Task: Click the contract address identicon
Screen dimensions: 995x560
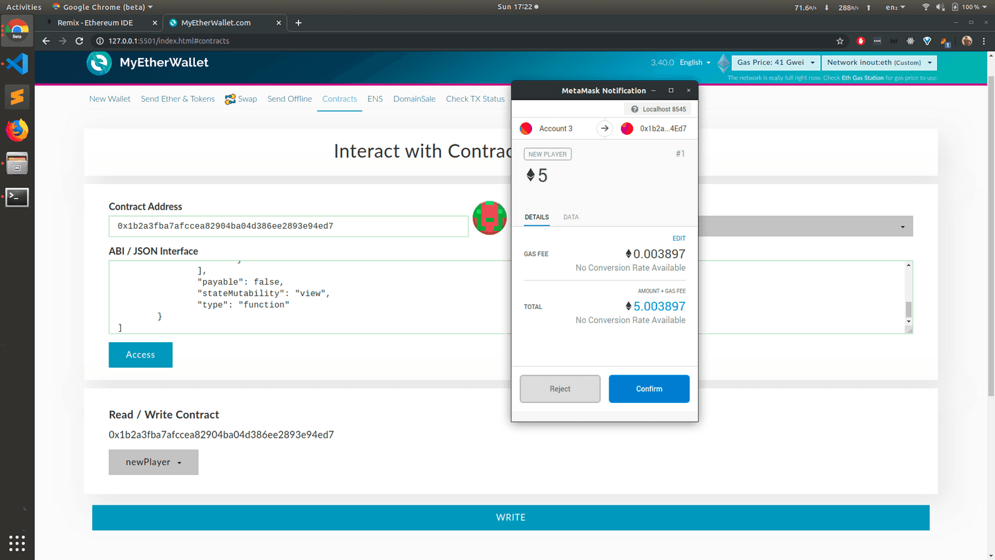Action: pos(489,218)
